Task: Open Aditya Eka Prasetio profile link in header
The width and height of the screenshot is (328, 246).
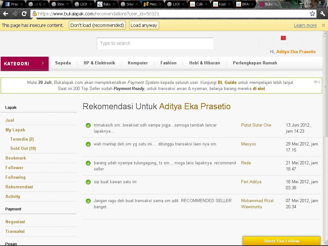Action: pyautogui.click(x=296, y=52)
